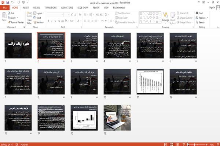
Task: Clear all formatting icon
Action: click(80, 15)
